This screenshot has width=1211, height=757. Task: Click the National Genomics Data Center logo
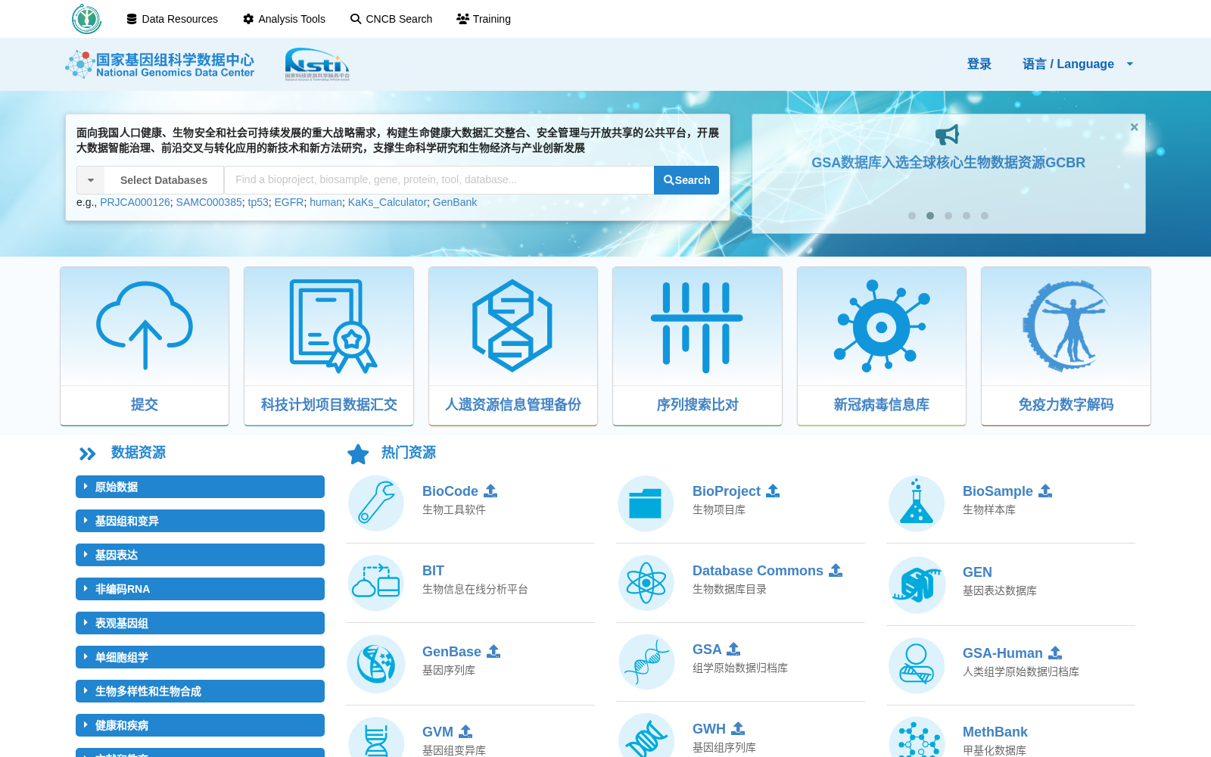160,64
